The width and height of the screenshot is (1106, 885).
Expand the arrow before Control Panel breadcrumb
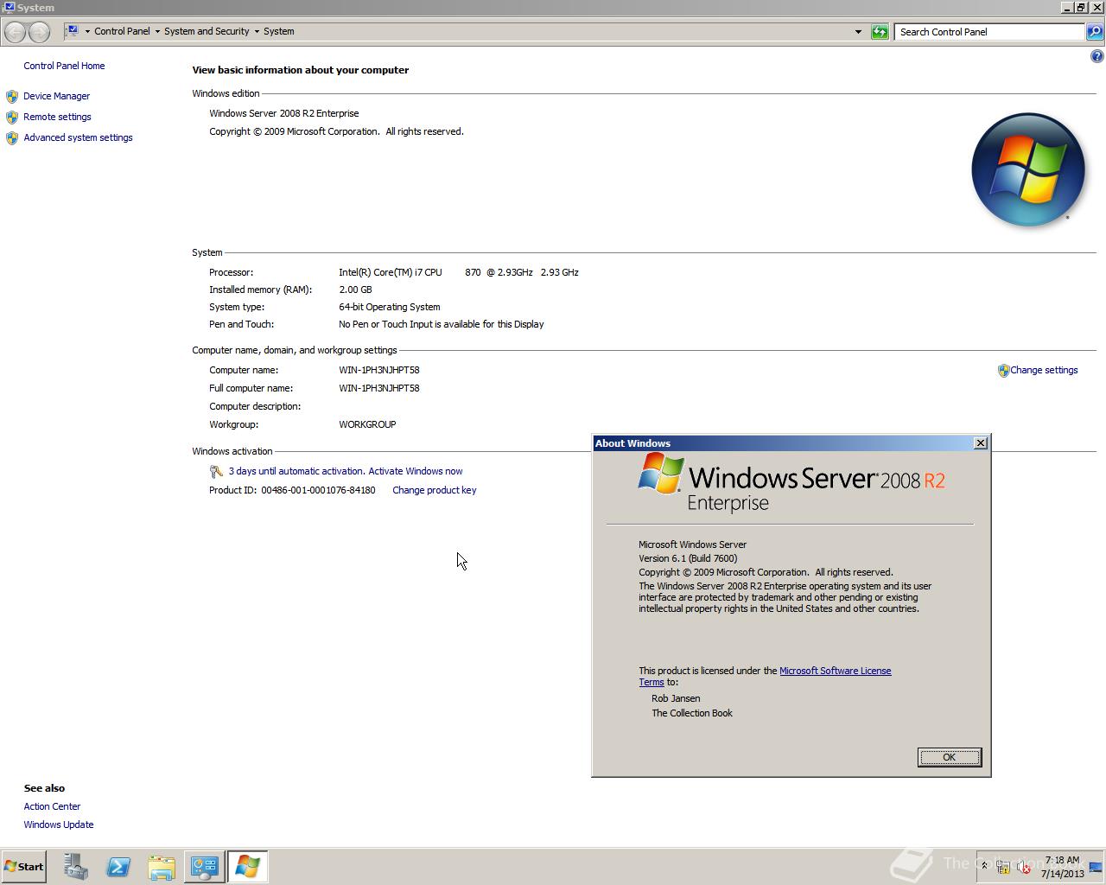[x=87, y=31]
